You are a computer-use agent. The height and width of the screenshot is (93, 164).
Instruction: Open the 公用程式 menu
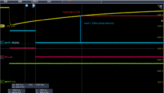tap(35, 2)
